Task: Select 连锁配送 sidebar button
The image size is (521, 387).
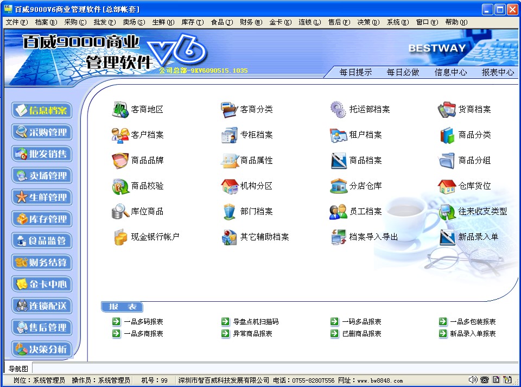Action: 42,306
